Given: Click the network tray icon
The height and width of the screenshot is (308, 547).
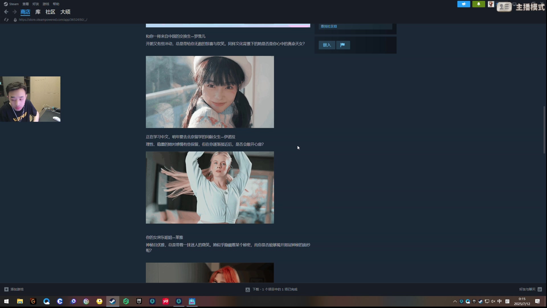Looking at the screenshot, I should tap(487, 301).
